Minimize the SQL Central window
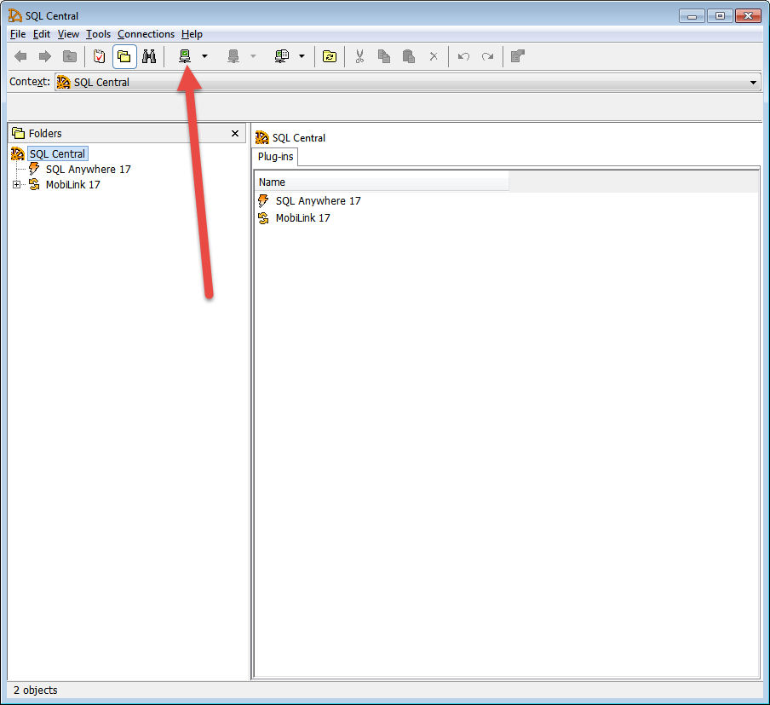 692,16
